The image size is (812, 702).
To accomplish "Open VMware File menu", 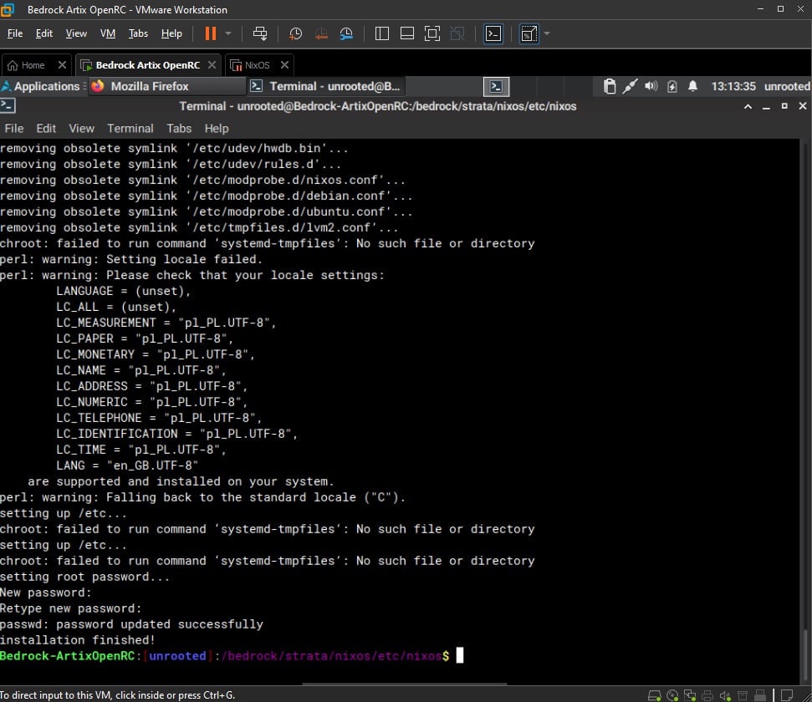I will [x=14, y=33].
